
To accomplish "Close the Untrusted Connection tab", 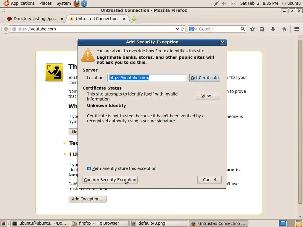I will 124,19.
